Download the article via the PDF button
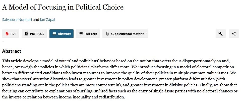This screenshot has height=111, width=243. (11, 34)
